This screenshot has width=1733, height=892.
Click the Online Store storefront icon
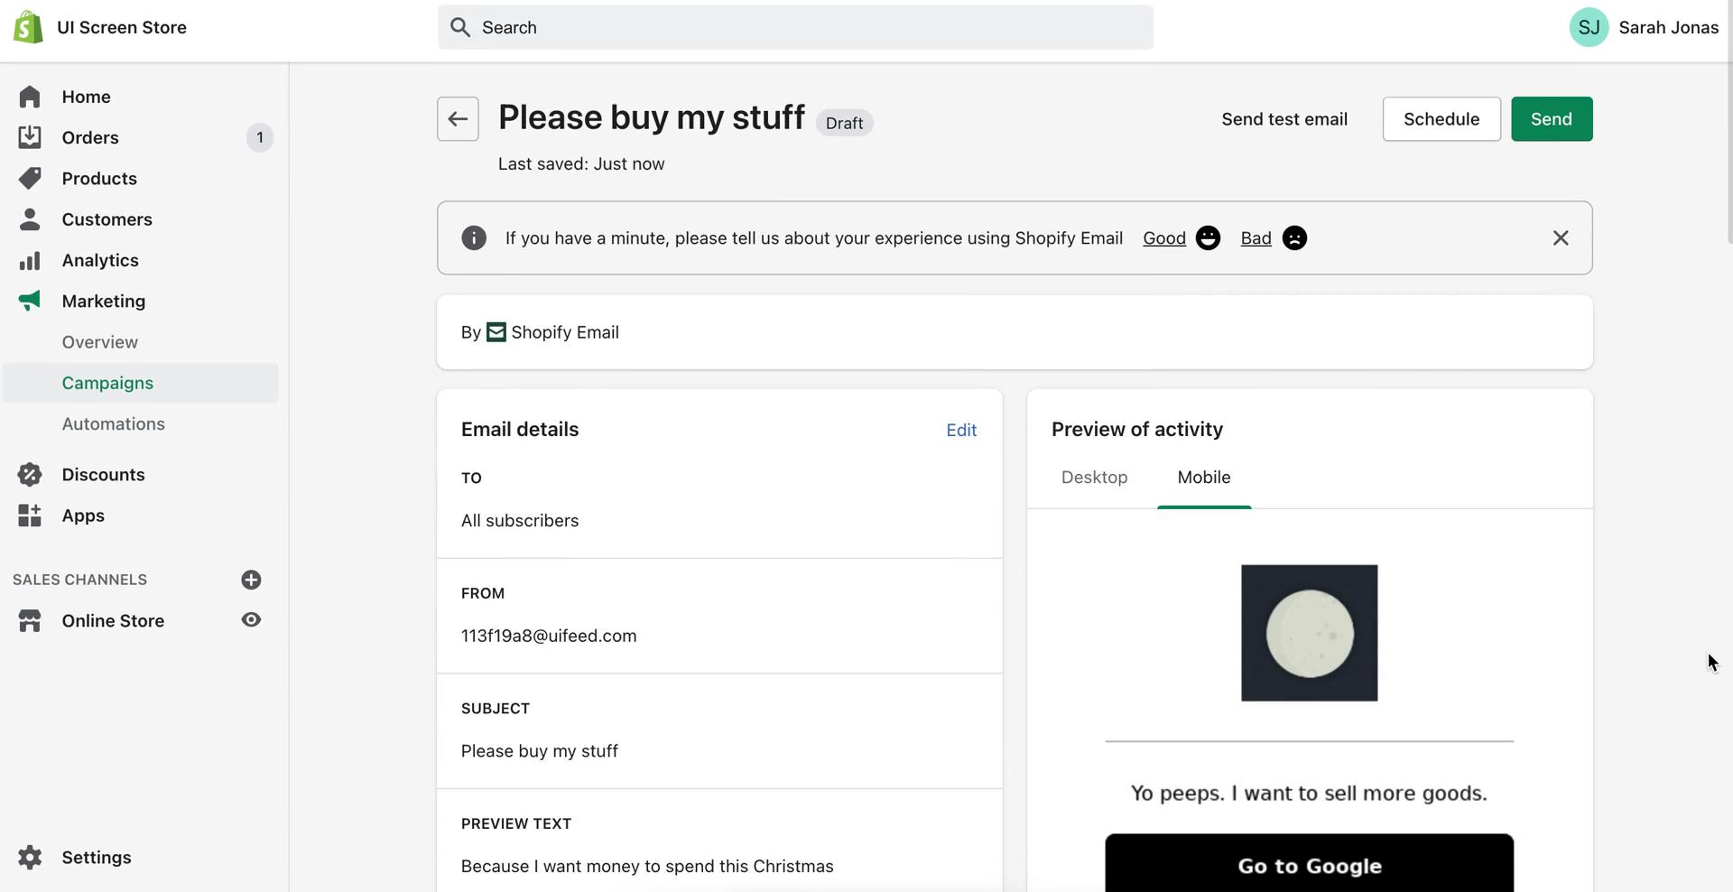[x=30, y=620]
